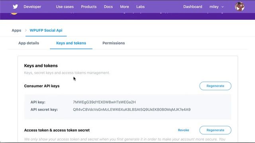
Task: Go to the Dashboard link
Action: coord(193,7)
